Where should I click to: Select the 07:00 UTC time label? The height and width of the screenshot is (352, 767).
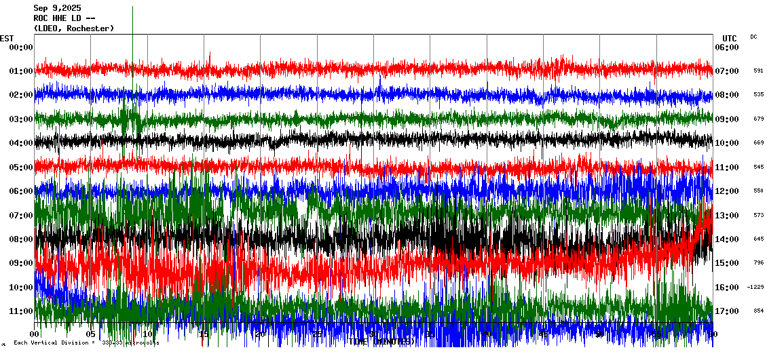point(726,71)
